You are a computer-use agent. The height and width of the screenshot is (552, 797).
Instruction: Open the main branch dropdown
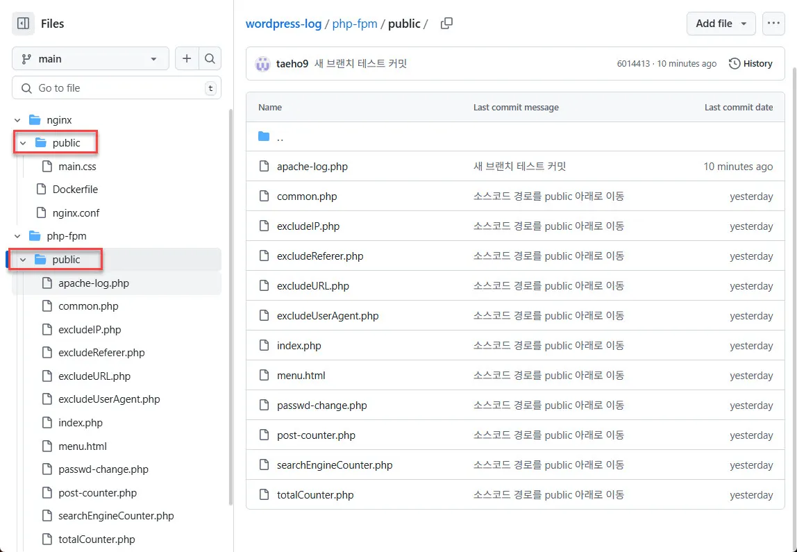click(x=90, y=59)
